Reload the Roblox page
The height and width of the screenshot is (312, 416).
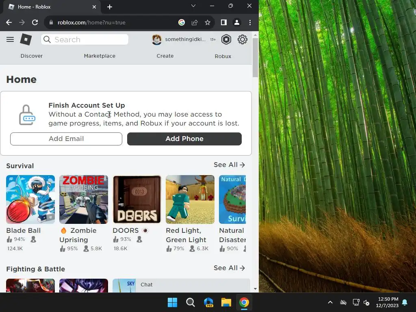tap(35, 23)
